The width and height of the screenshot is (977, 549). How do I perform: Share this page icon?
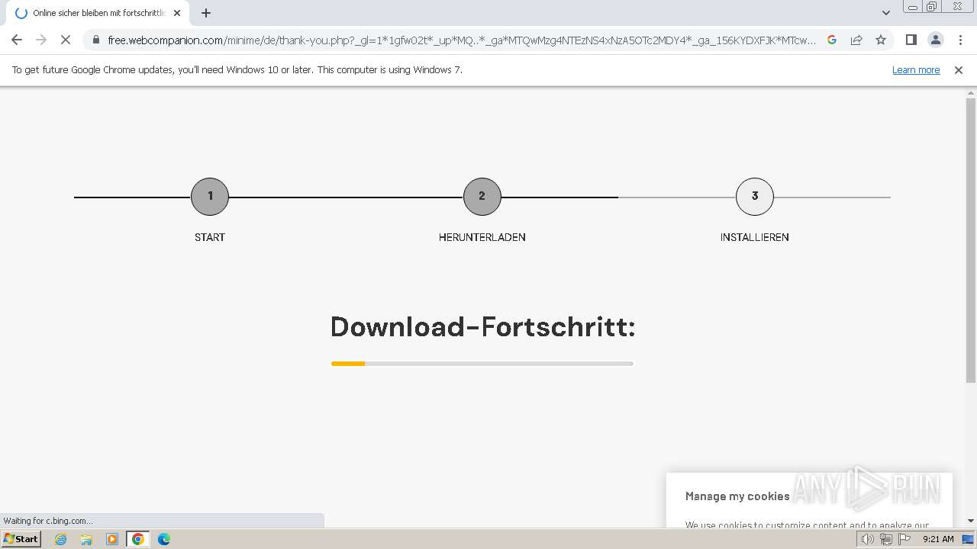(856, 40)
